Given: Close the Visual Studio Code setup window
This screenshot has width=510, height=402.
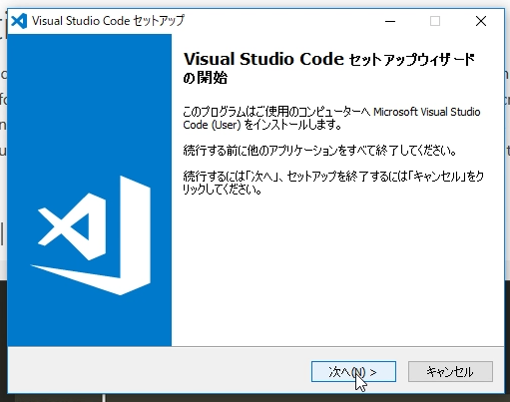Looking at the screenshot, I should click(x=481, y=21).
